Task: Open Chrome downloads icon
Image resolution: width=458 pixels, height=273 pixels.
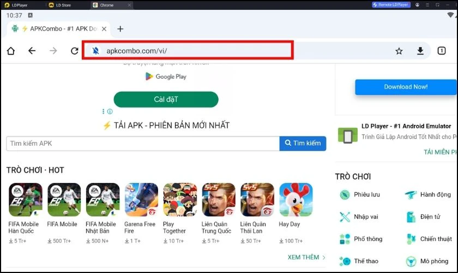Action: click(420, 51)
